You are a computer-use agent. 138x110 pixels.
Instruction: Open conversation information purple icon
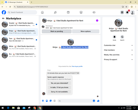click(97, 21)
